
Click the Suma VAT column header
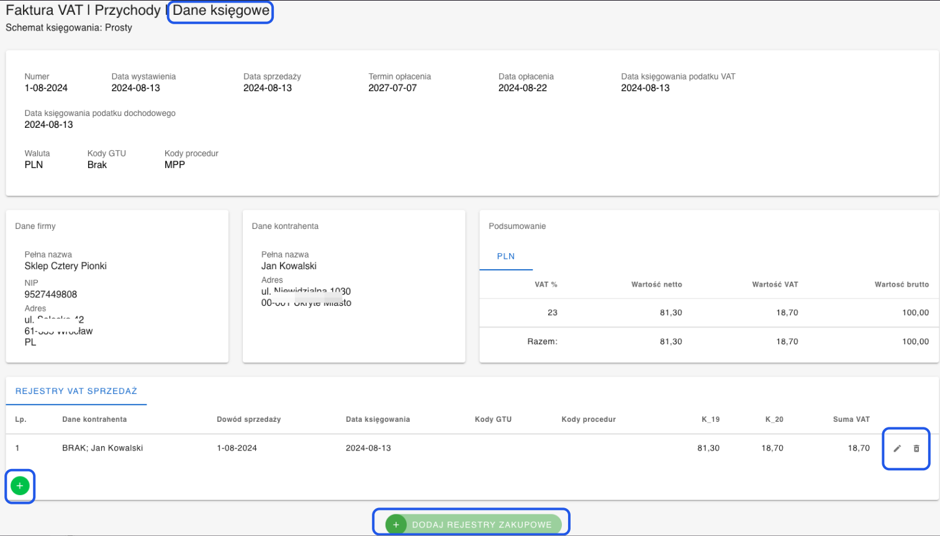(851, 419)
